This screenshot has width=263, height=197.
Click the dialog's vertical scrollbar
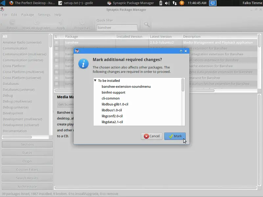pyautogui.click(x=183, y=85)
